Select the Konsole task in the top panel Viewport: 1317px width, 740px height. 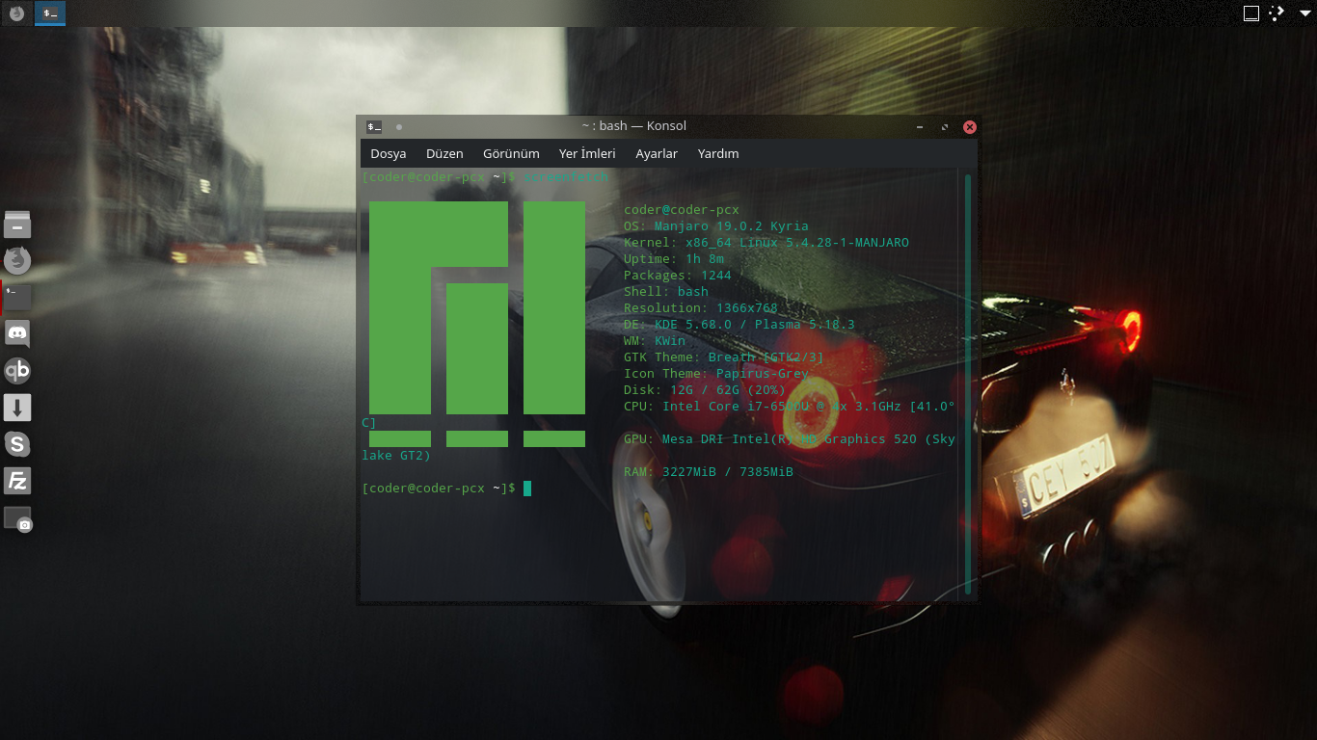pyautogui.click(x=50, y=13)
